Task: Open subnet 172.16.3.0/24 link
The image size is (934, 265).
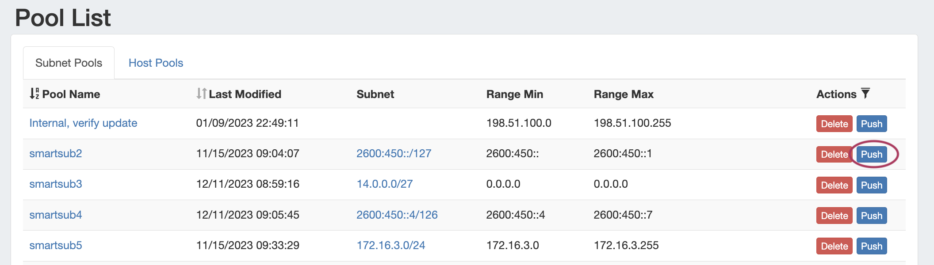Action: click(390, 246)
